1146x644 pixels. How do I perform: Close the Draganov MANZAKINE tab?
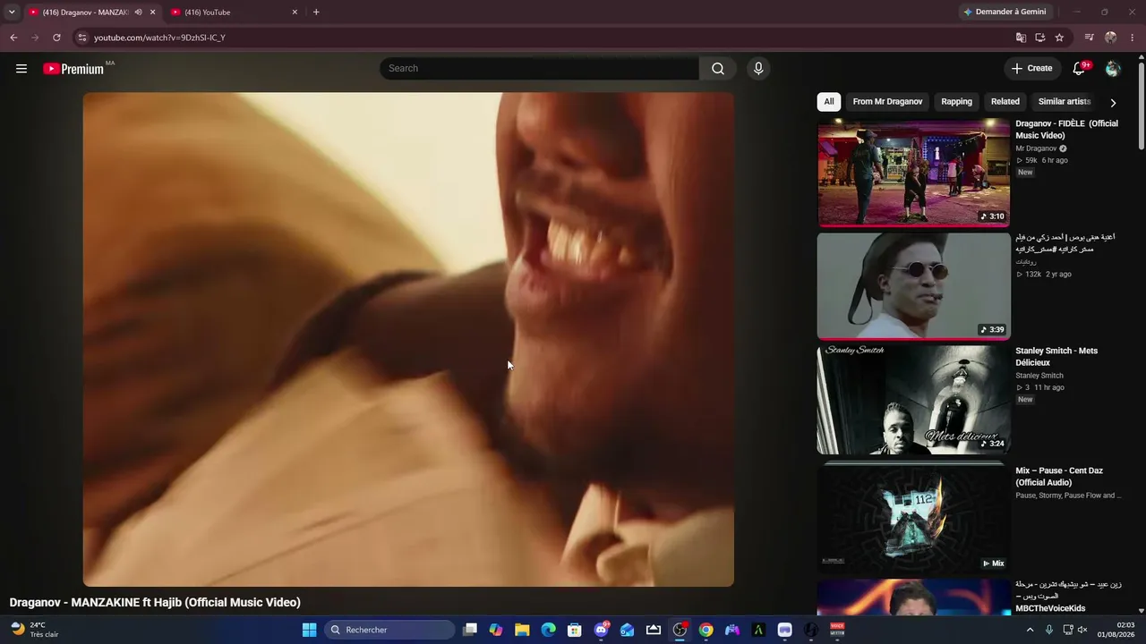(152, 13)
